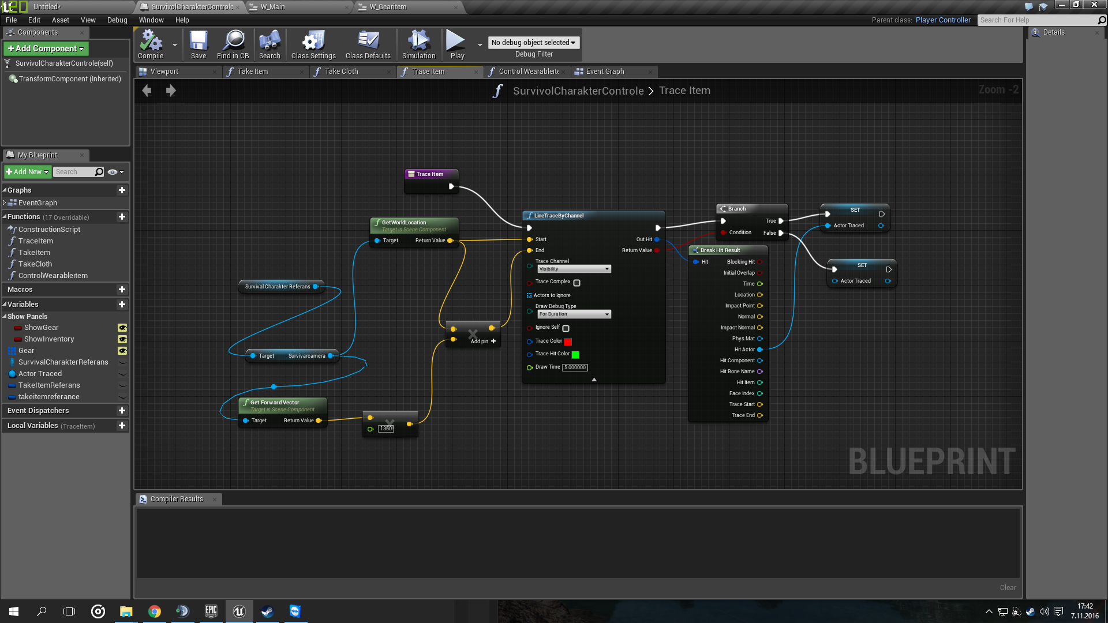Open the Draw Debug Type dropdown
The width and height of the screenshot is (1108, 623).
click(574, 314)
